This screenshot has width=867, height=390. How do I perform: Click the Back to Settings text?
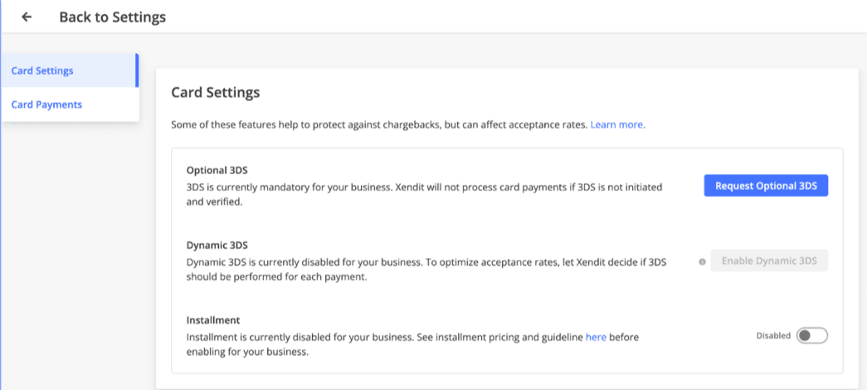[112, 17]
